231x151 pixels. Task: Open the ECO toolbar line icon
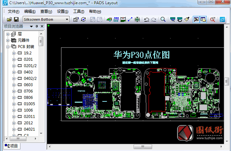point(130,20)
